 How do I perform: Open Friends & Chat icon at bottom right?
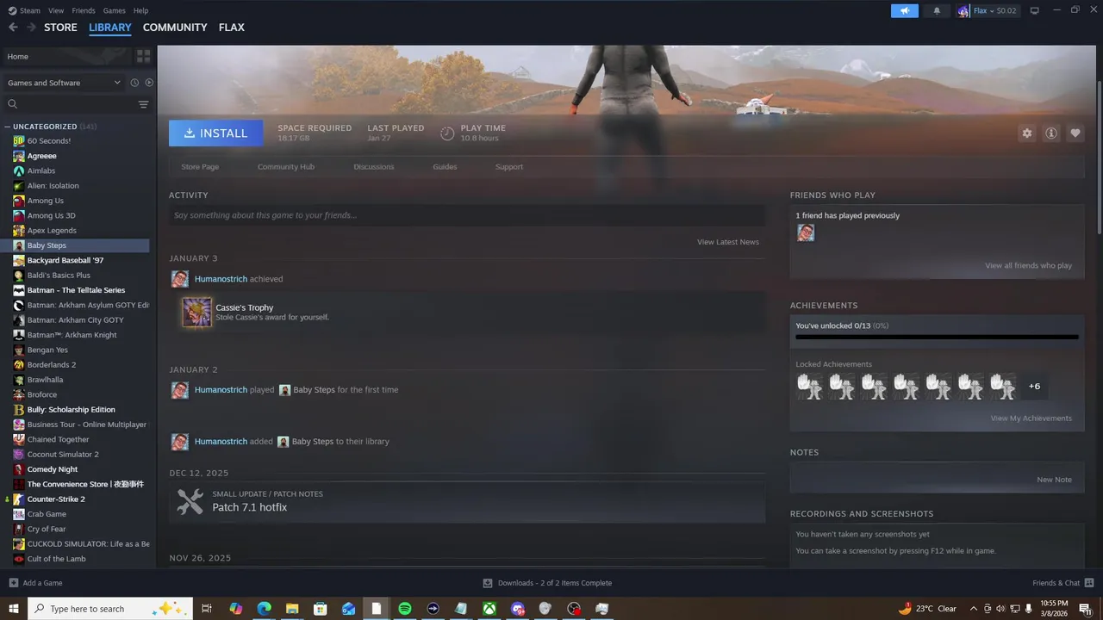(1090, 583)
